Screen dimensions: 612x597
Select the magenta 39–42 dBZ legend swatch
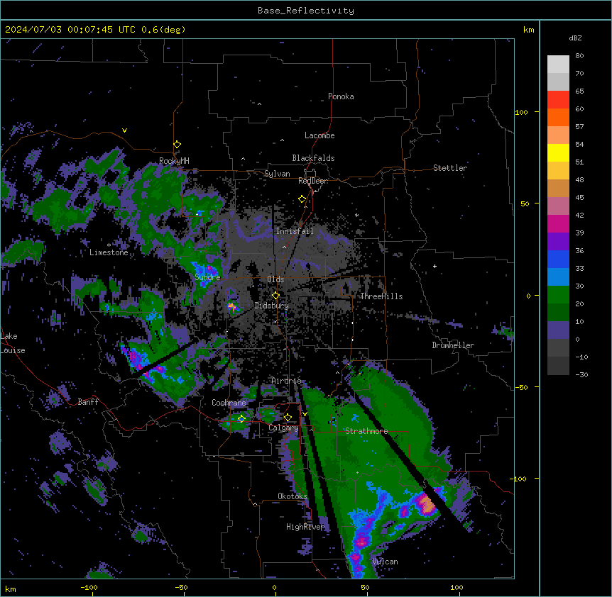click(558, 223)
